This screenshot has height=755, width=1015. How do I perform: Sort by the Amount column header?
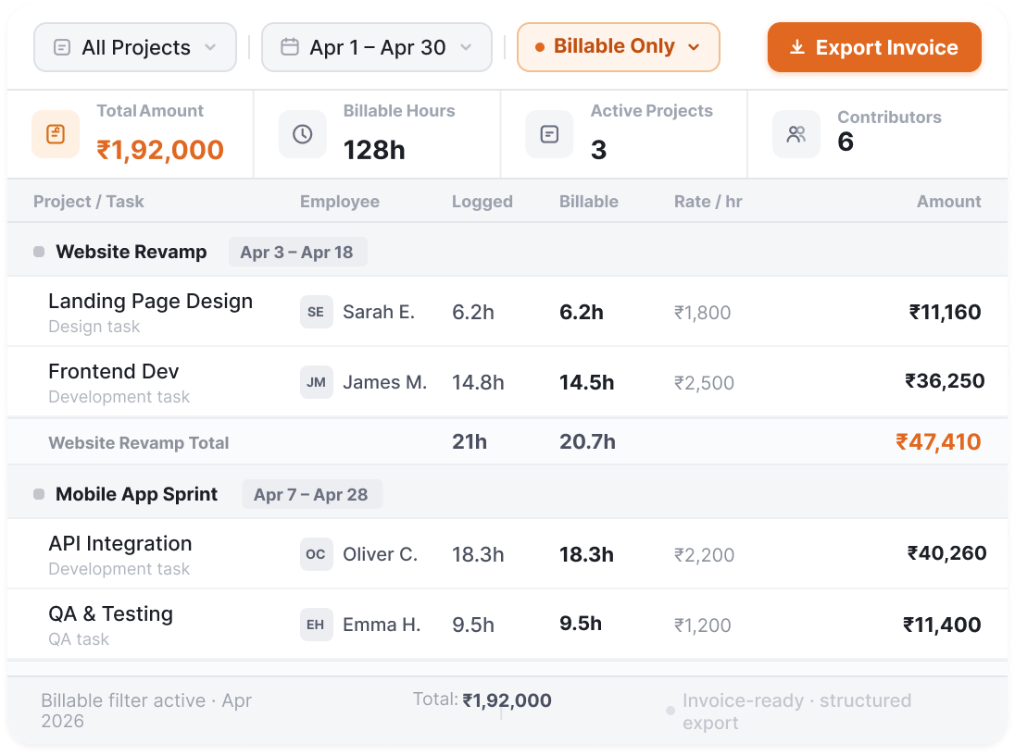coord(948,201)
